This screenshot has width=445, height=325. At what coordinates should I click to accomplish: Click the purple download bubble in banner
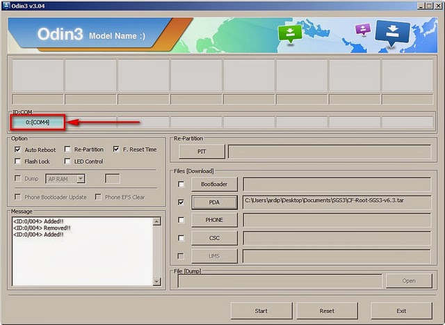(363, 29)
